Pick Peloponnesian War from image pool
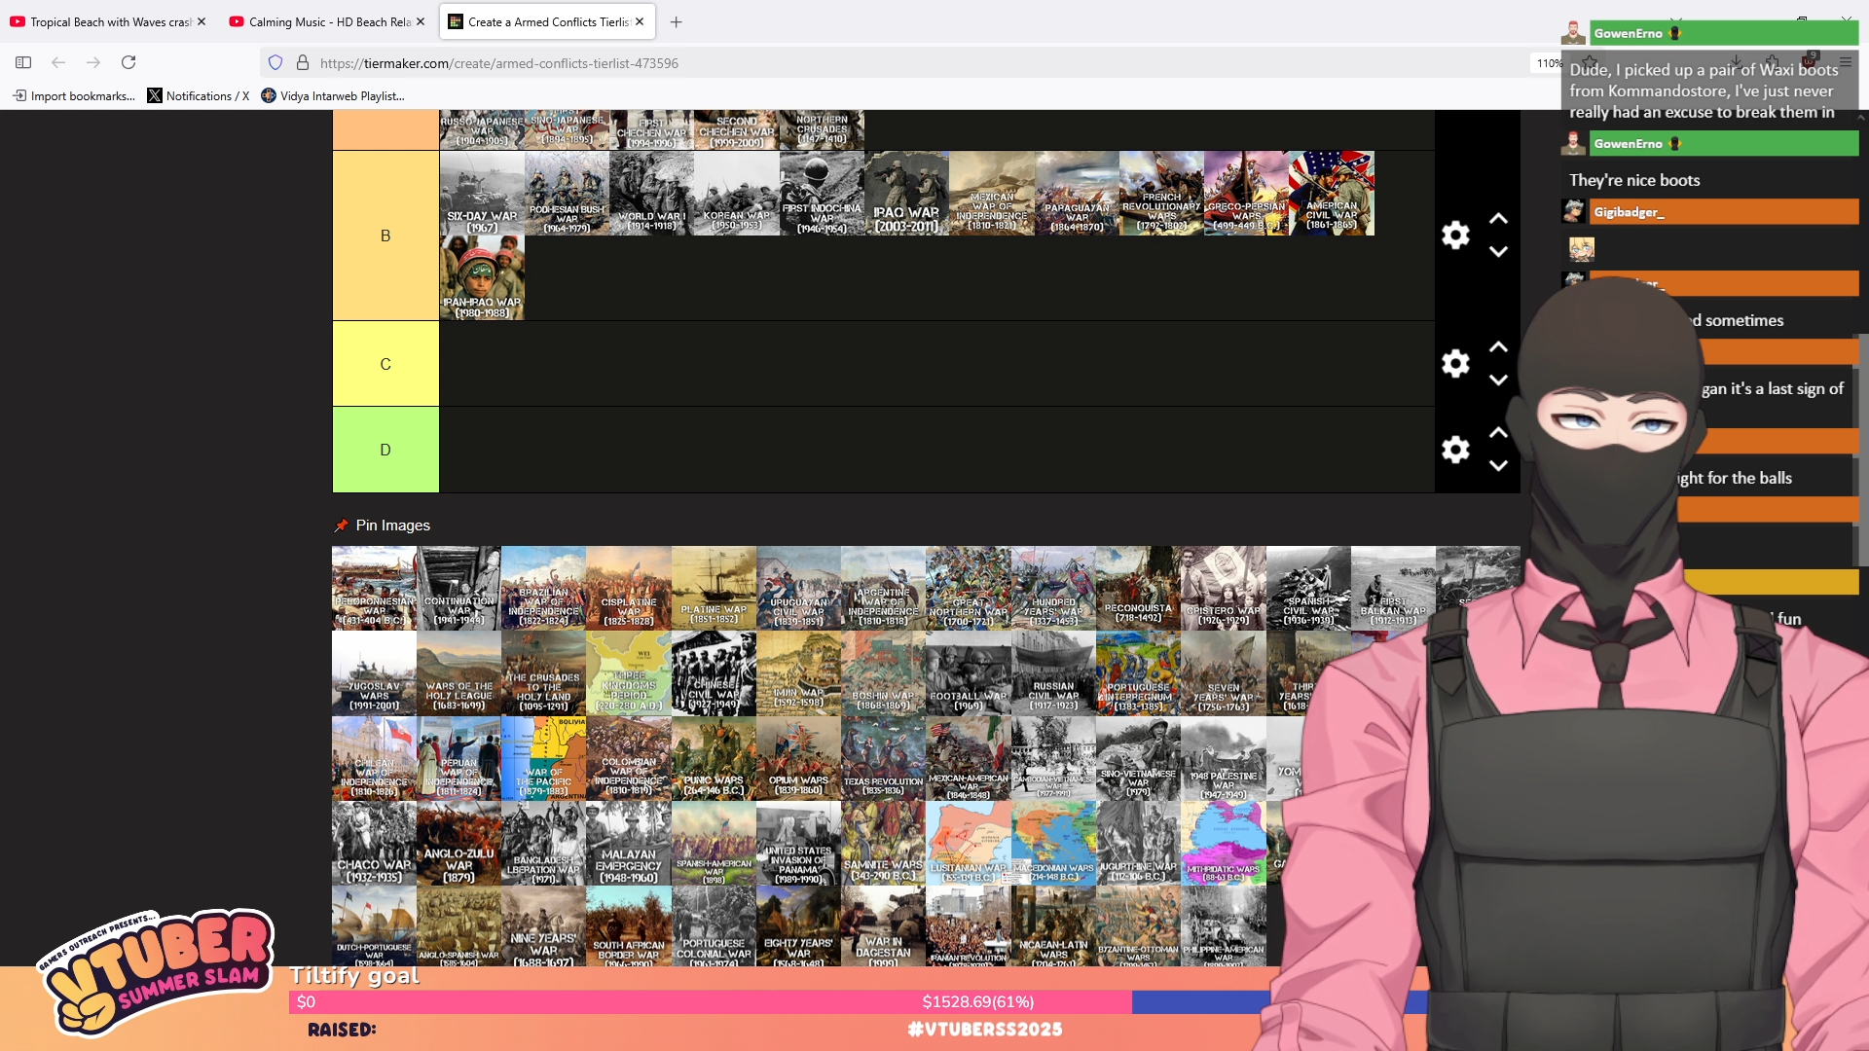 374,588
